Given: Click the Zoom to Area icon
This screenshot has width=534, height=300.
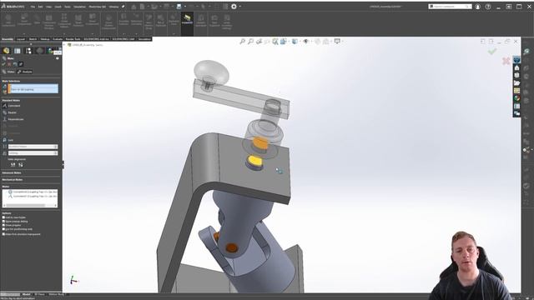Looking at the screenshot, I should coord(250,42).
